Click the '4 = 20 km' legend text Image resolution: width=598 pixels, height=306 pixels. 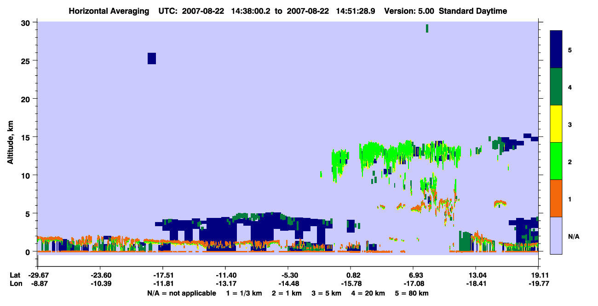coord(368,293)
